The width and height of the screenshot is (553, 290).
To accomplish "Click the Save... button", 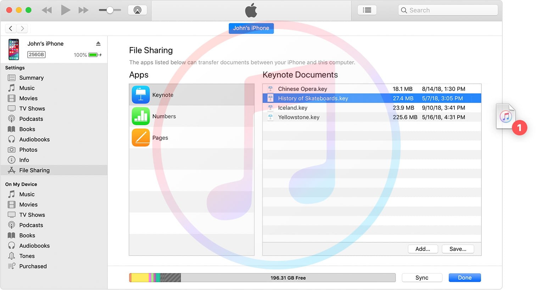I will click(458, 249).
